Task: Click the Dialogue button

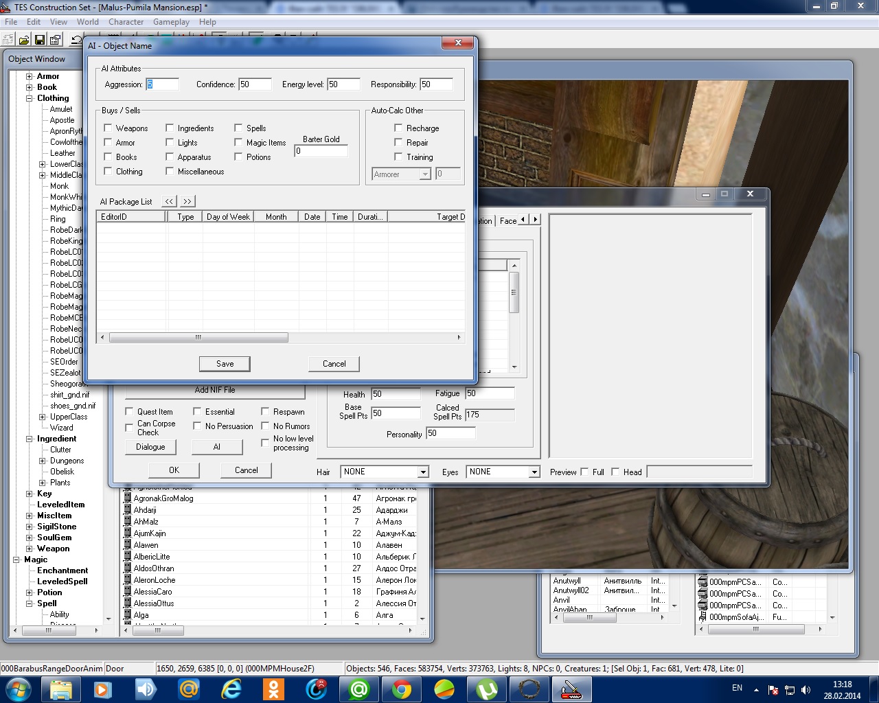Action: [x=150, y=447]
